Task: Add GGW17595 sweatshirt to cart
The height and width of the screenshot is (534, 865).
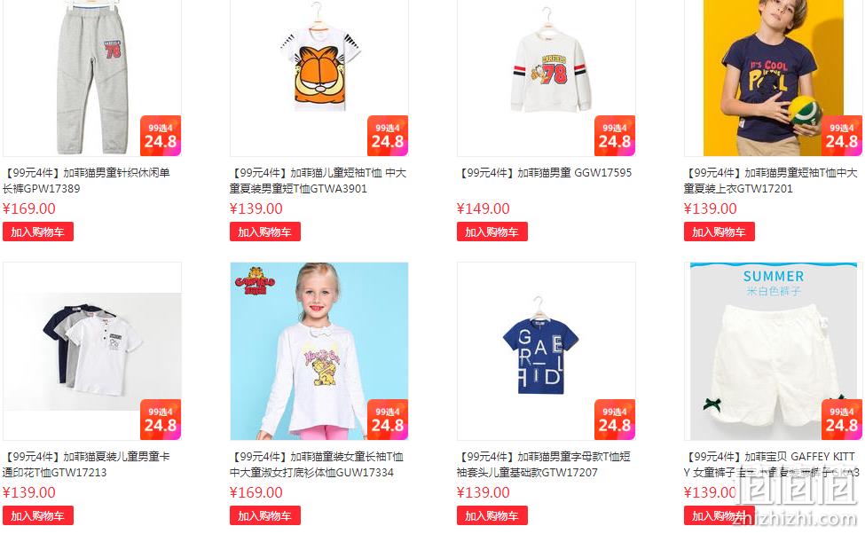Action: 492,232
